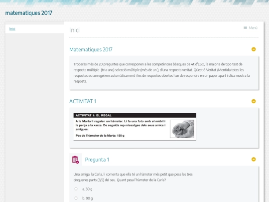Click the ACTIVITAT 1: EL REGAL banner
This screenshot has height=202, width=269.
(x=135, y=115)
